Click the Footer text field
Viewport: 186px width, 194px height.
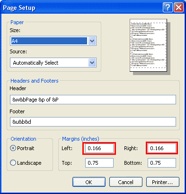(x=93, y=122)
